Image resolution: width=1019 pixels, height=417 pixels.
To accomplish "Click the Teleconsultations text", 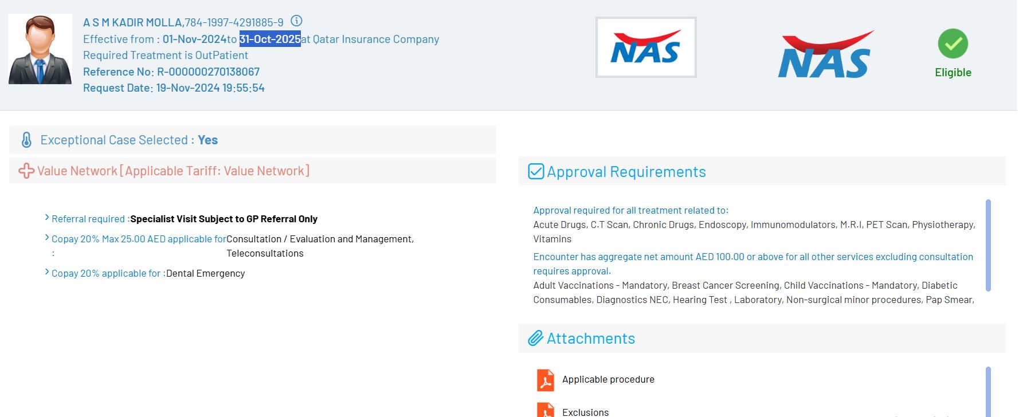I will (x=265, y=253).
